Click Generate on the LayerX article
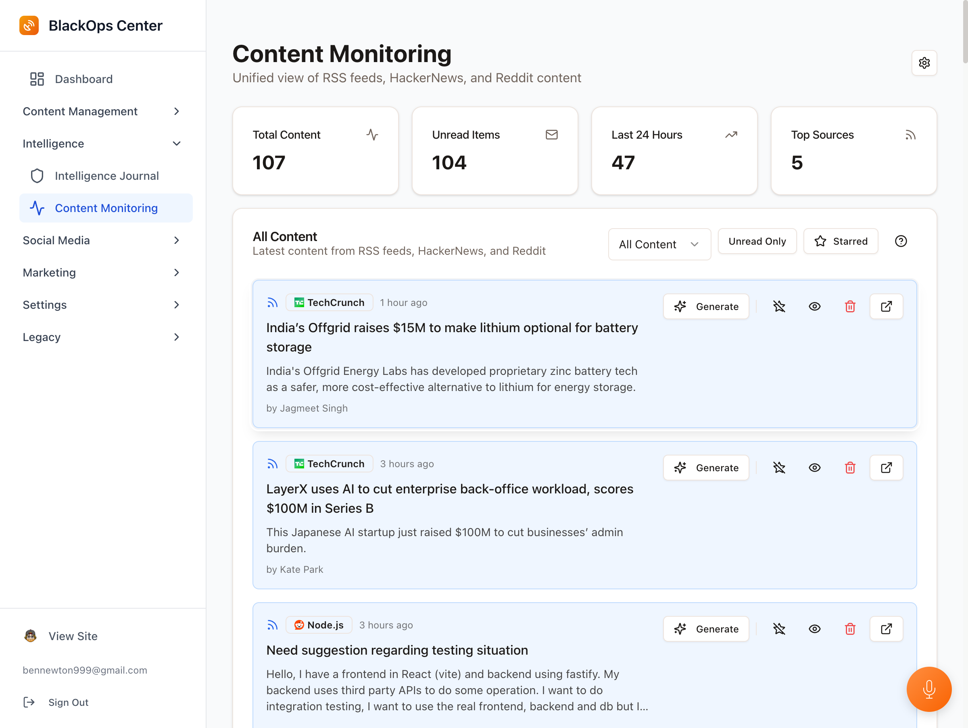Screen dimensions: 968x728 coord(705,468)
